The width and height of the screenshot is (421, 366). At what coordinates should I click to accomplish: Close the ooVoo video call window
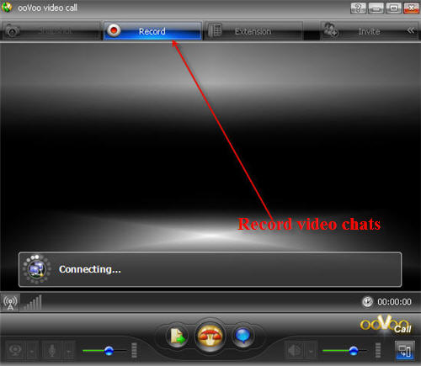point(411,8)
